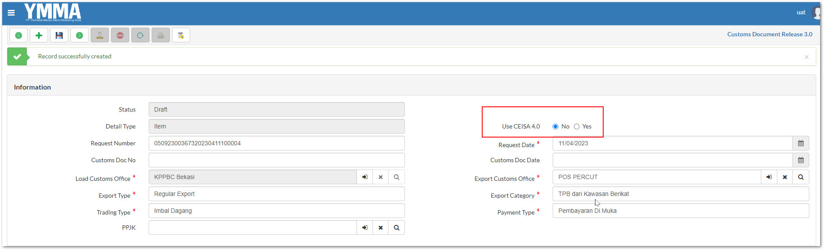Click the green back arrow button
The image size is (824, 250).
[19, 35]
